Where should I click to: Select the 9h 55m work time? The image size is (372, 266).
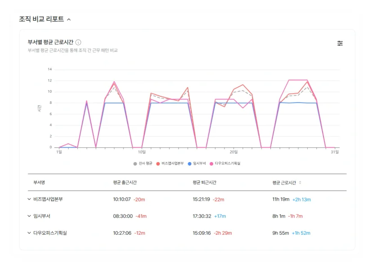click(281, 233)
